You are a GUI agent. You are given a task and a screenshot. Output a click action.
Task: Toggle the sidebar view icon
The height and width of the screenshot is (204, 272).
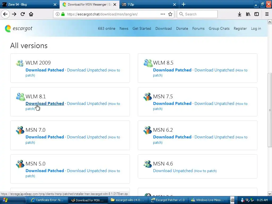click(x=257, y=14)
